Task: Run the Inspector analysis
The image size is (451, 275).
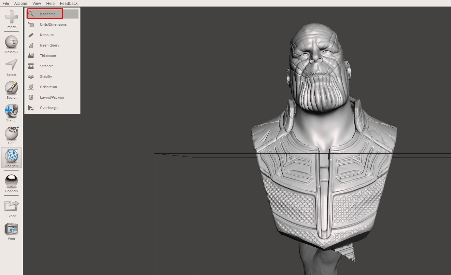Action: click(47, 14)
